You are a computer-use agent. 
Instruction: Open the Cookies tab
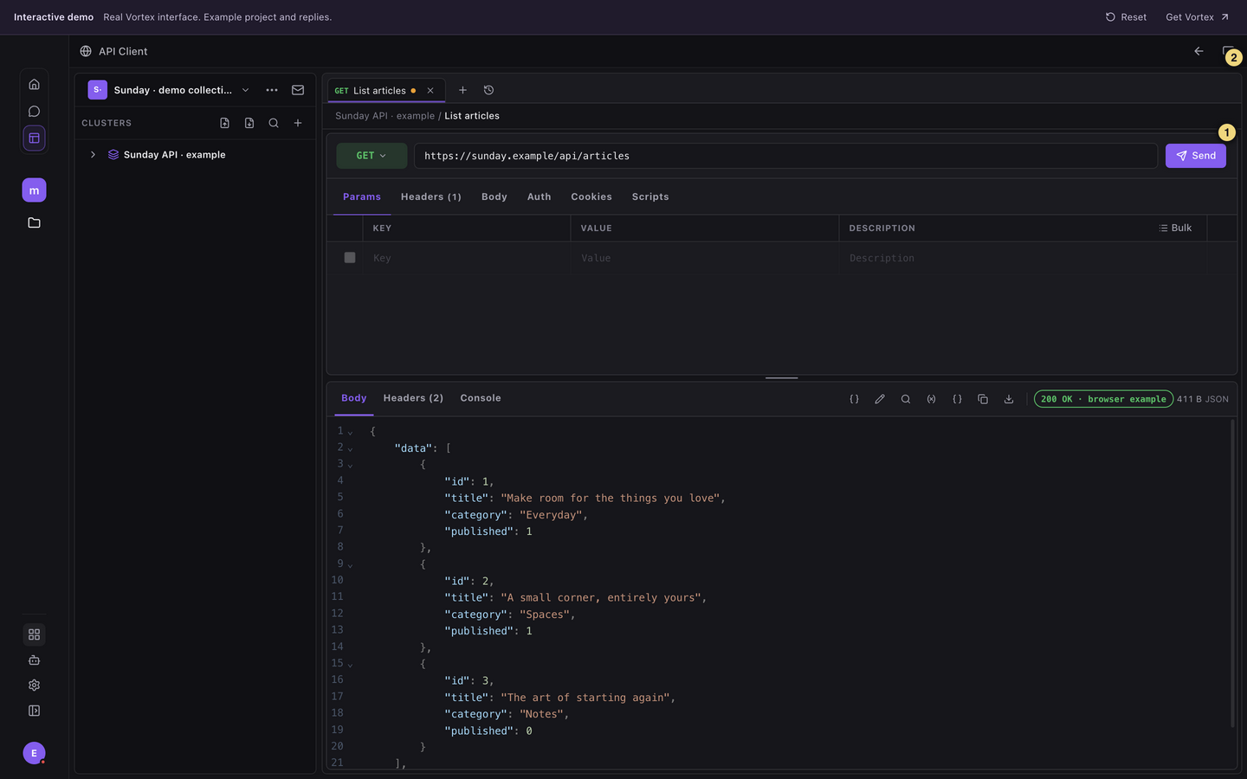tap(591, 196)
